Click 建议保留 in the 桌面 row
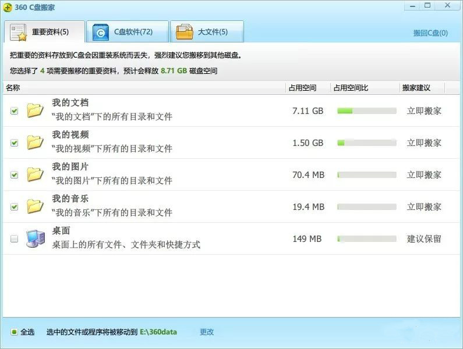 424,238
